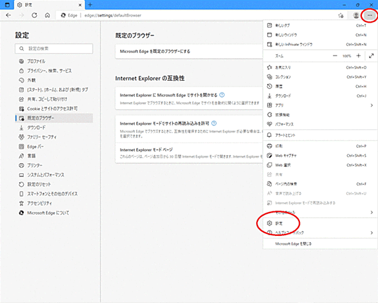378x303 pixels.
Task: Open 設定 in the dropdown menu
Action: pos(320,224)
